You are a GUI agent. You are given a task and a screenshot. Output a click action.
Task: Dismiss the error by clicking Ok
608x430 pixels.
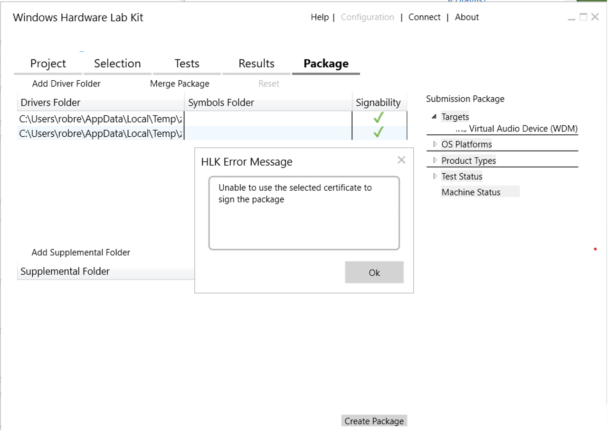tap(374, 272)
